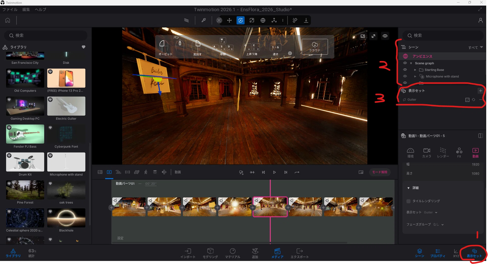This screenshot has width=488, height=264.
Task: Switch to the カメラ settings tab
Action: coord(427,153)
